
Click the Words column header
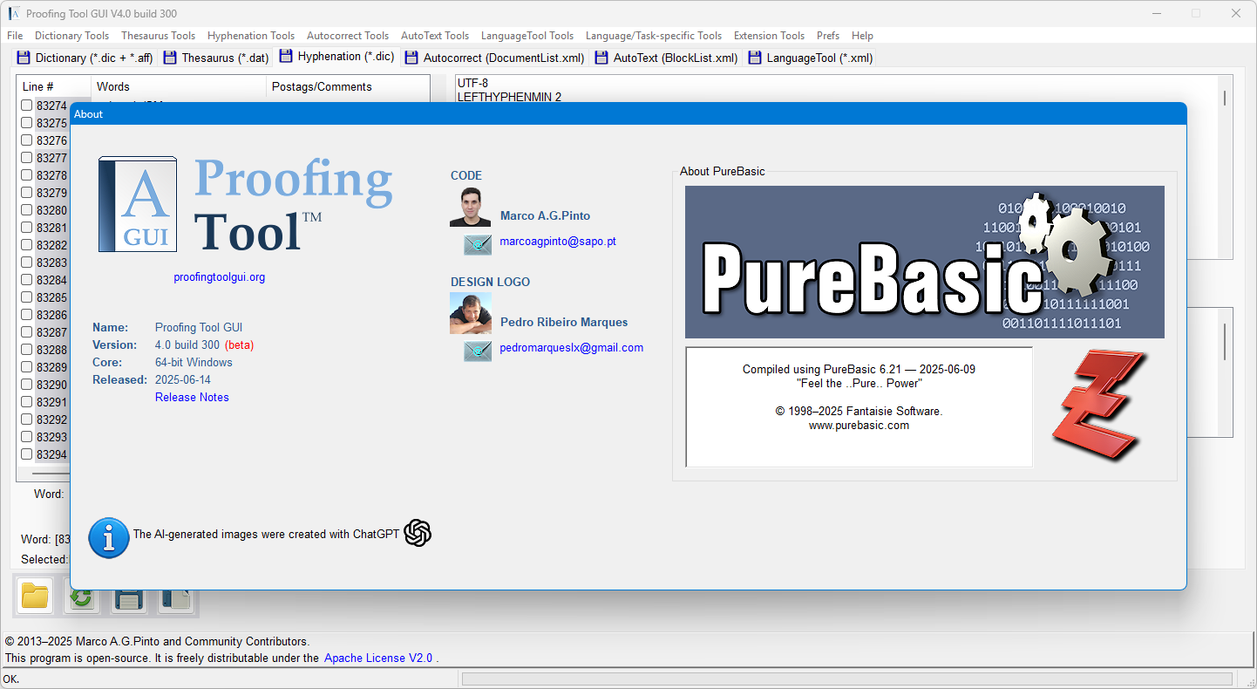(179, 86)
